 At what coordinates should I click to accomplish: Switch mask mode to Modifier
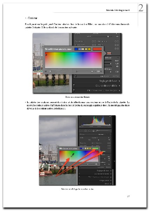click(x=108, y=134)
